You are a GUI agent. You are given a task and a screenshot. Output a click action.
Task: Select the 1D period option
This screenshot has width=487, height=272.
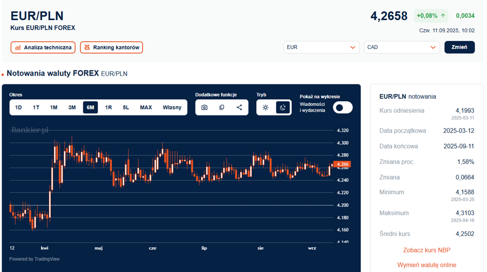click(x=18, y=107)
